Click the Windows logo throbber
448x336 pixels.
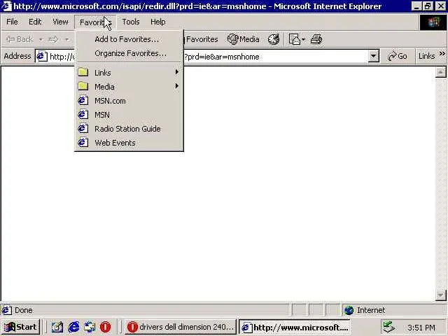(x=433, y=22)
